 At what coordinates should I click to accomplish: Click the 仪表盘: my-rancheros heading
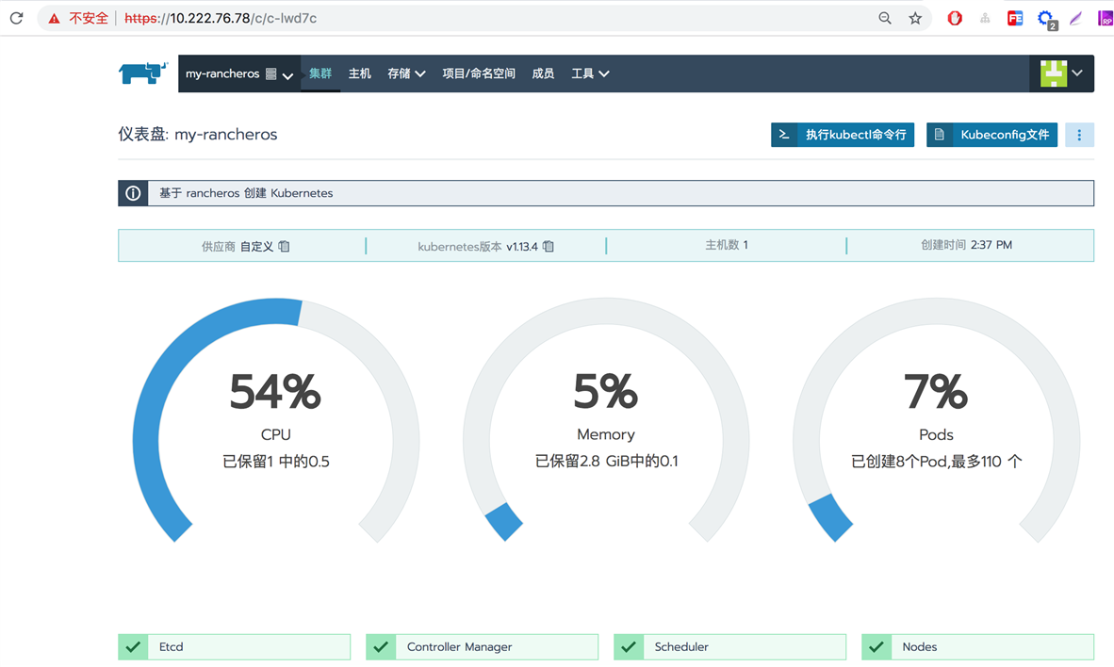pos(198,135)
